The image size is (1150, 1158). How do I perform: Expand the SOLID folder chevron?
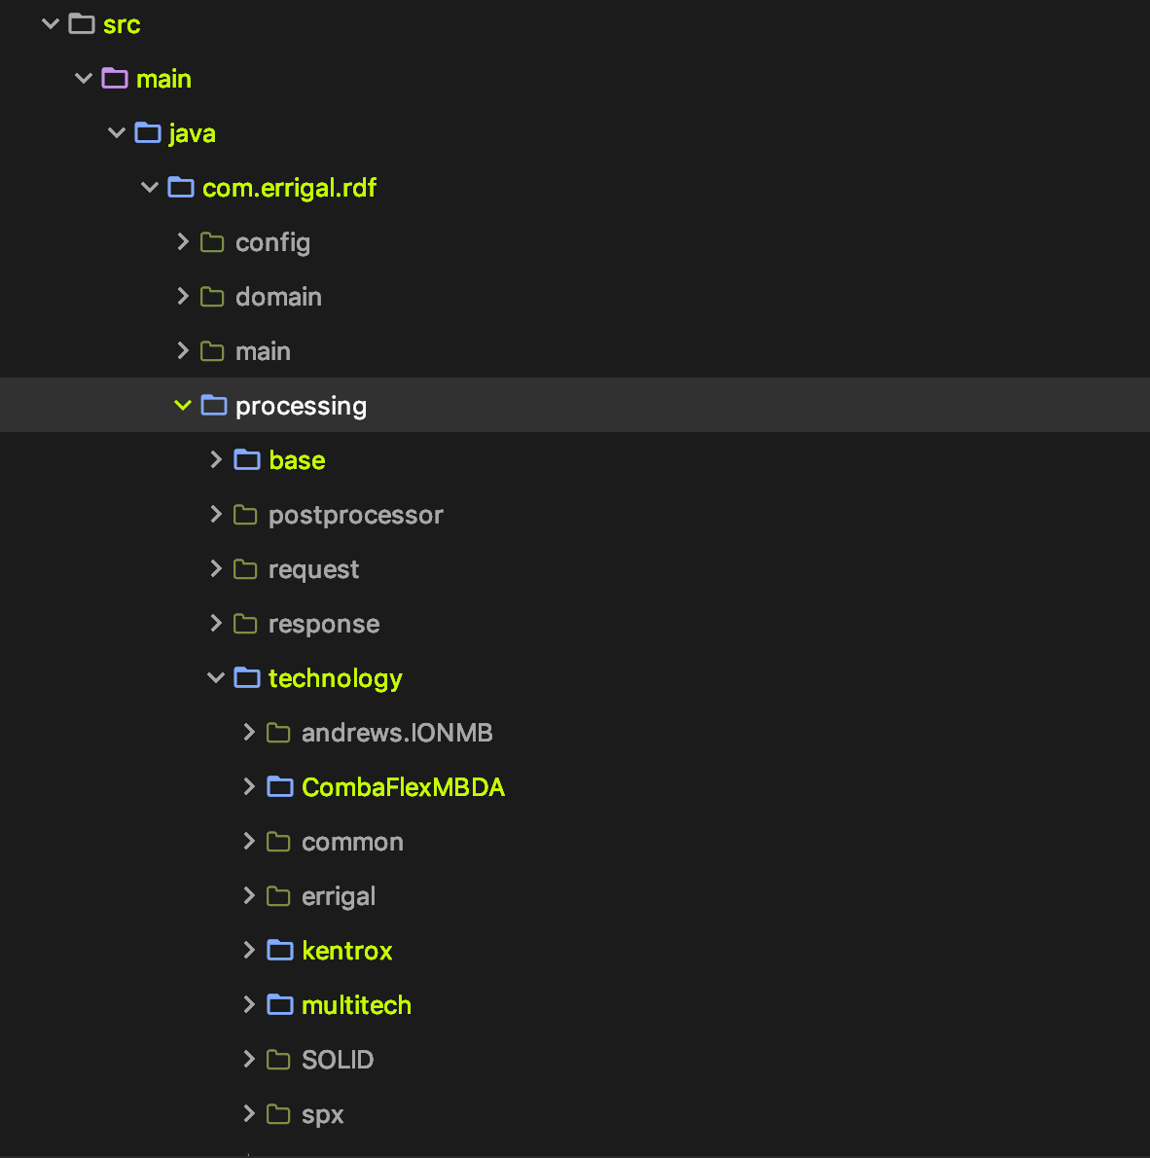tap(249, 1060)
